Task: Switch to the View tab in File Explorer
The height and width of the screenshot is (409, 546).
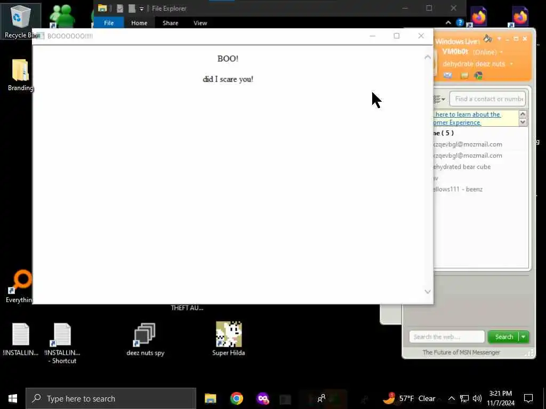Action: 200,23
